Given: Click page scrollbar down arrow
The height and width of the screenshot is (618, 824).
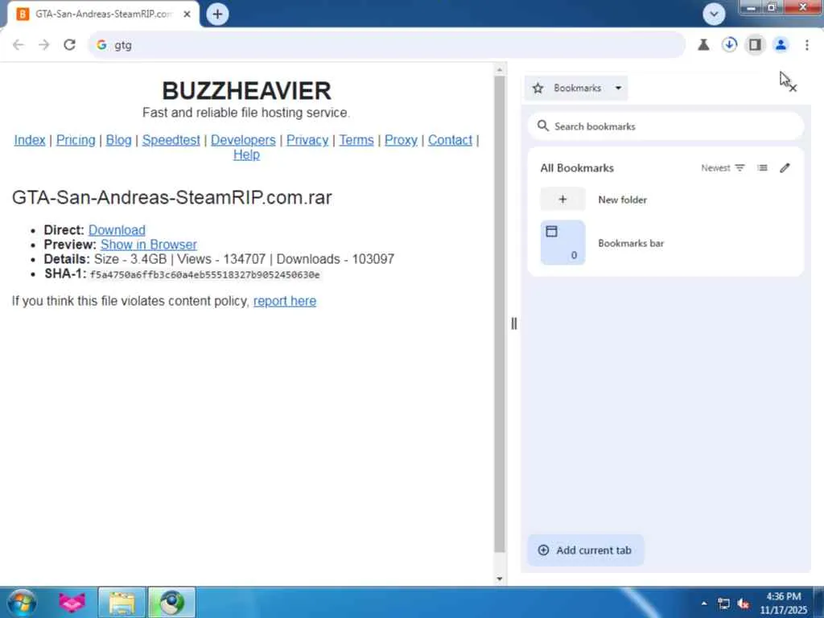Looking at the screenshot, I should tap(499, 579).
